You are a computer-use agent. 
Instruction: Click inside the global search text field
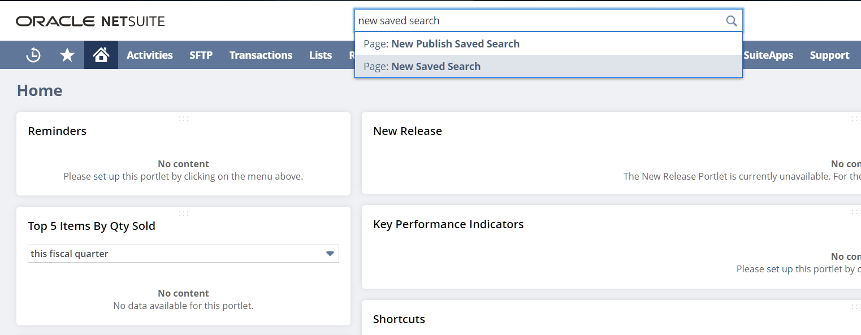pyautogui.click(x=537, y=21)
